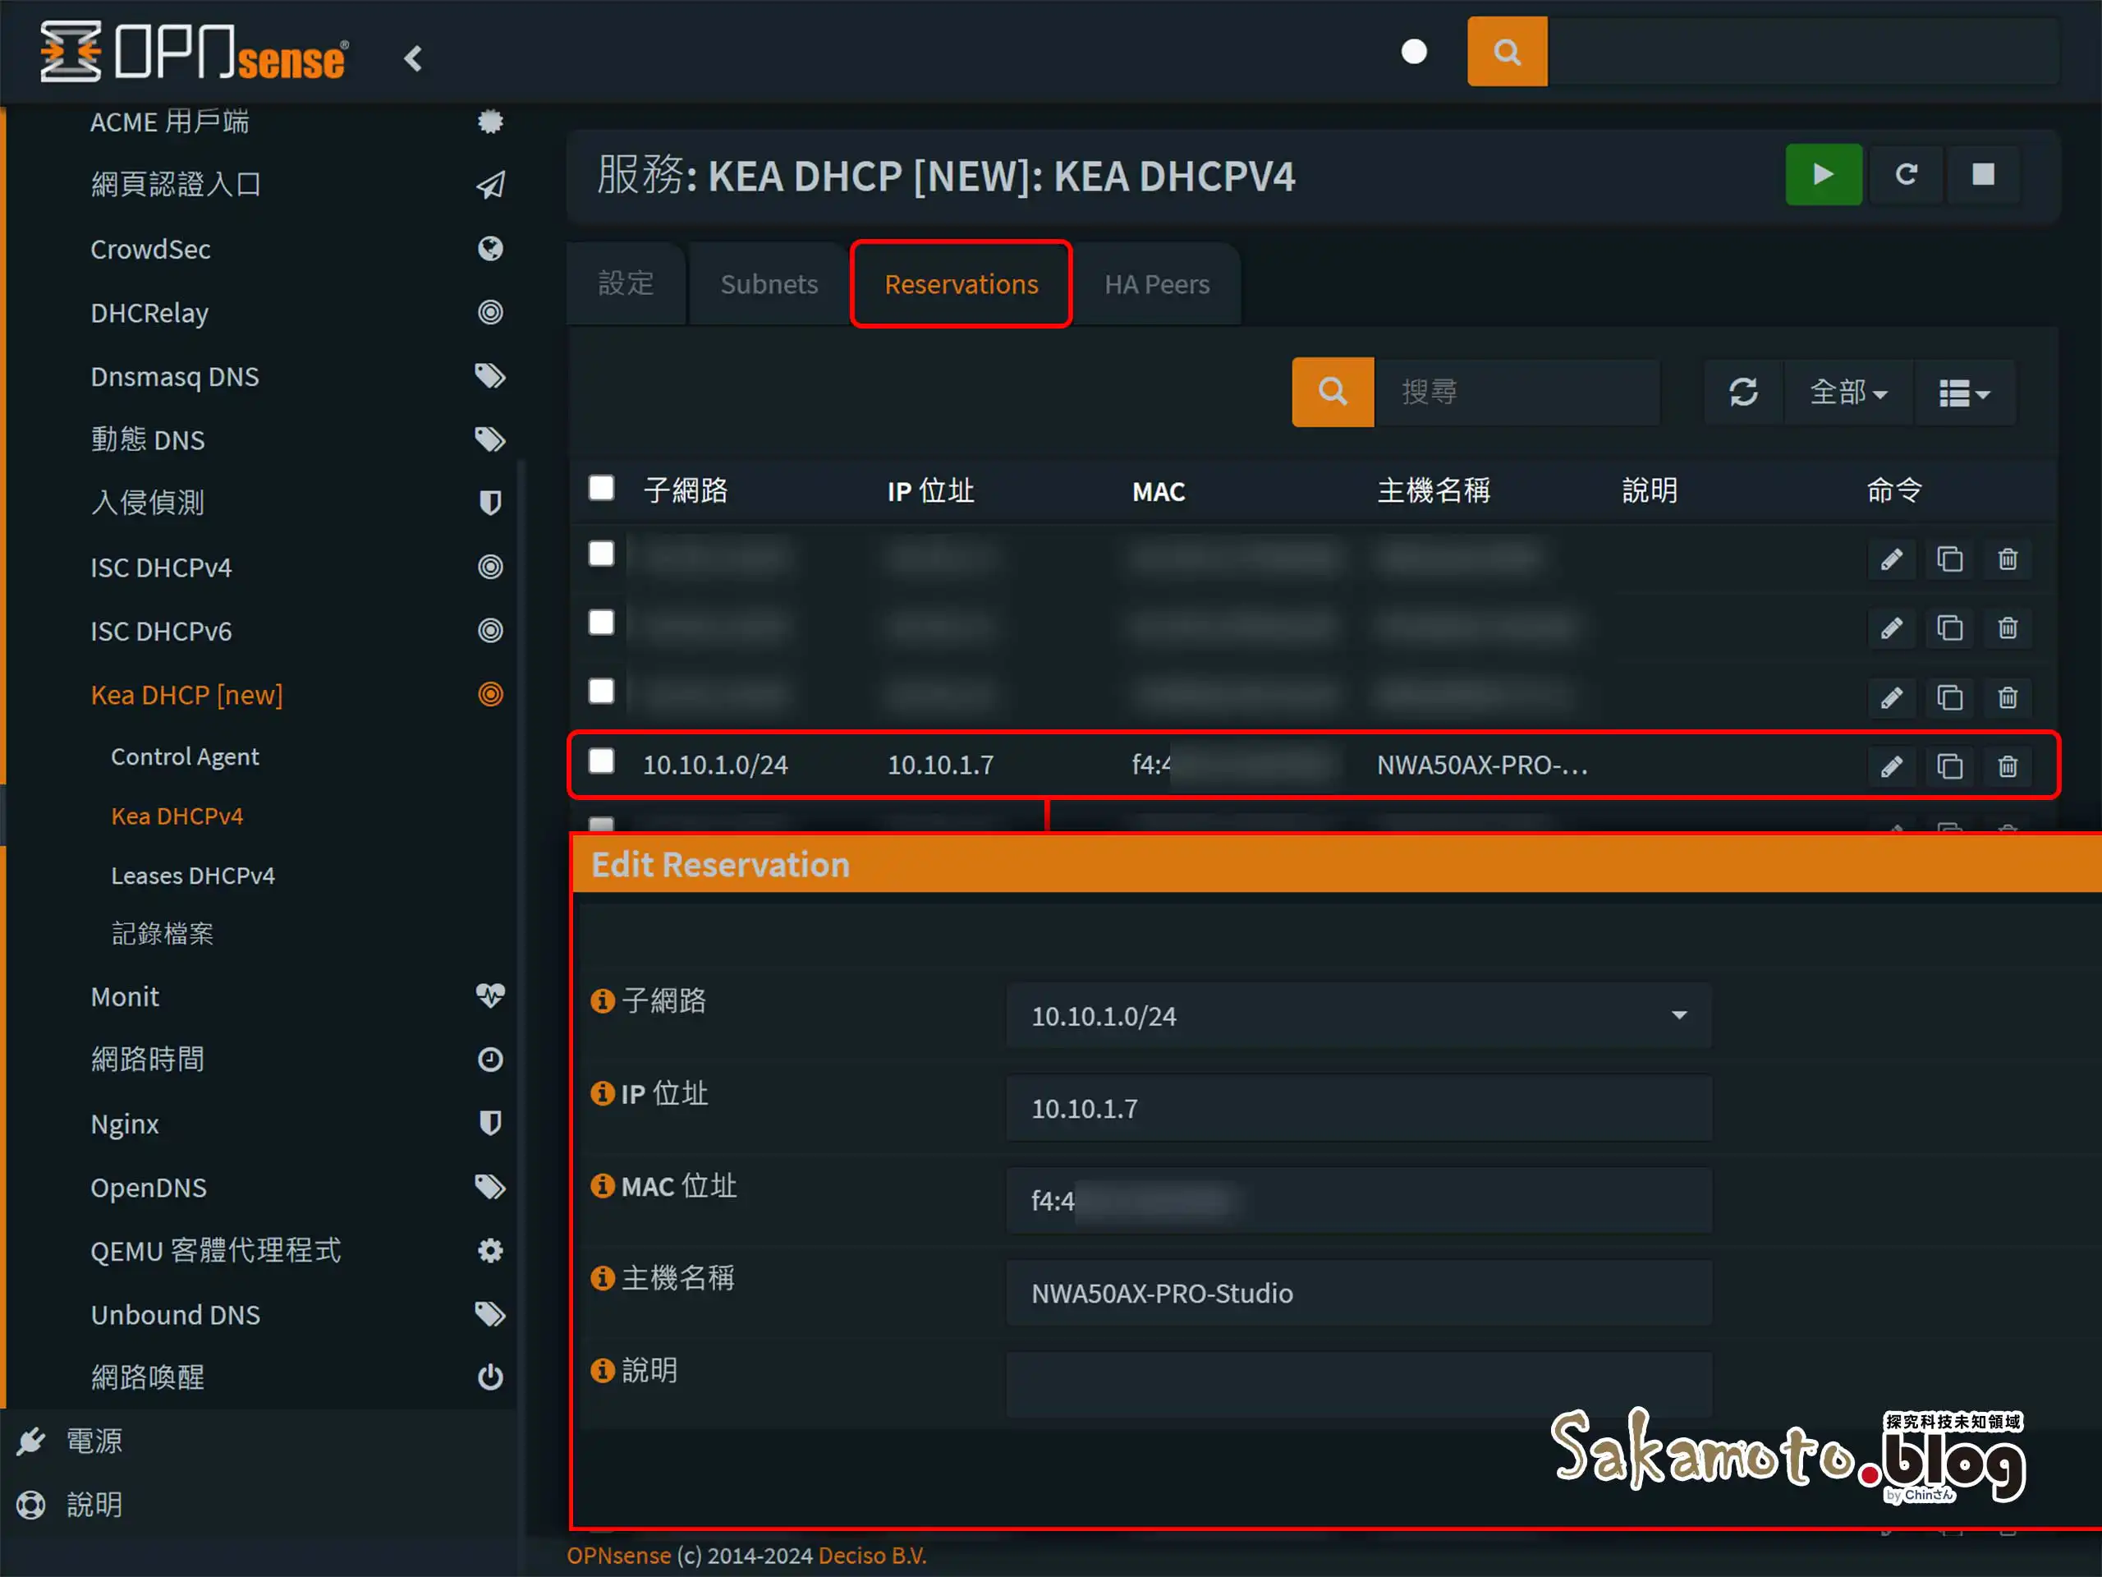
Task: Refresh the reservations list
Action: 1744,392
